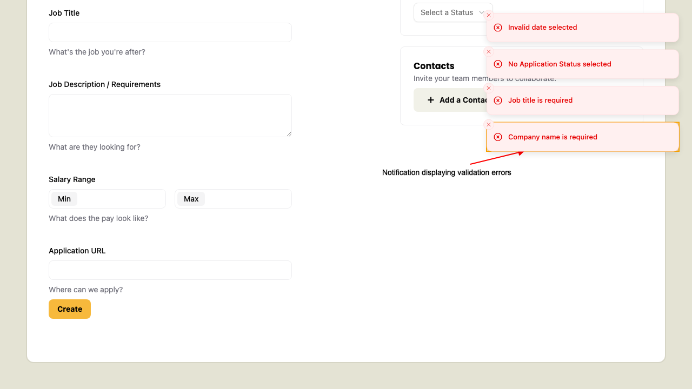Image resolution: width=692 pixels, height=389 pixels.
Task: Click the Application URL input field
Action: (170, 270)
